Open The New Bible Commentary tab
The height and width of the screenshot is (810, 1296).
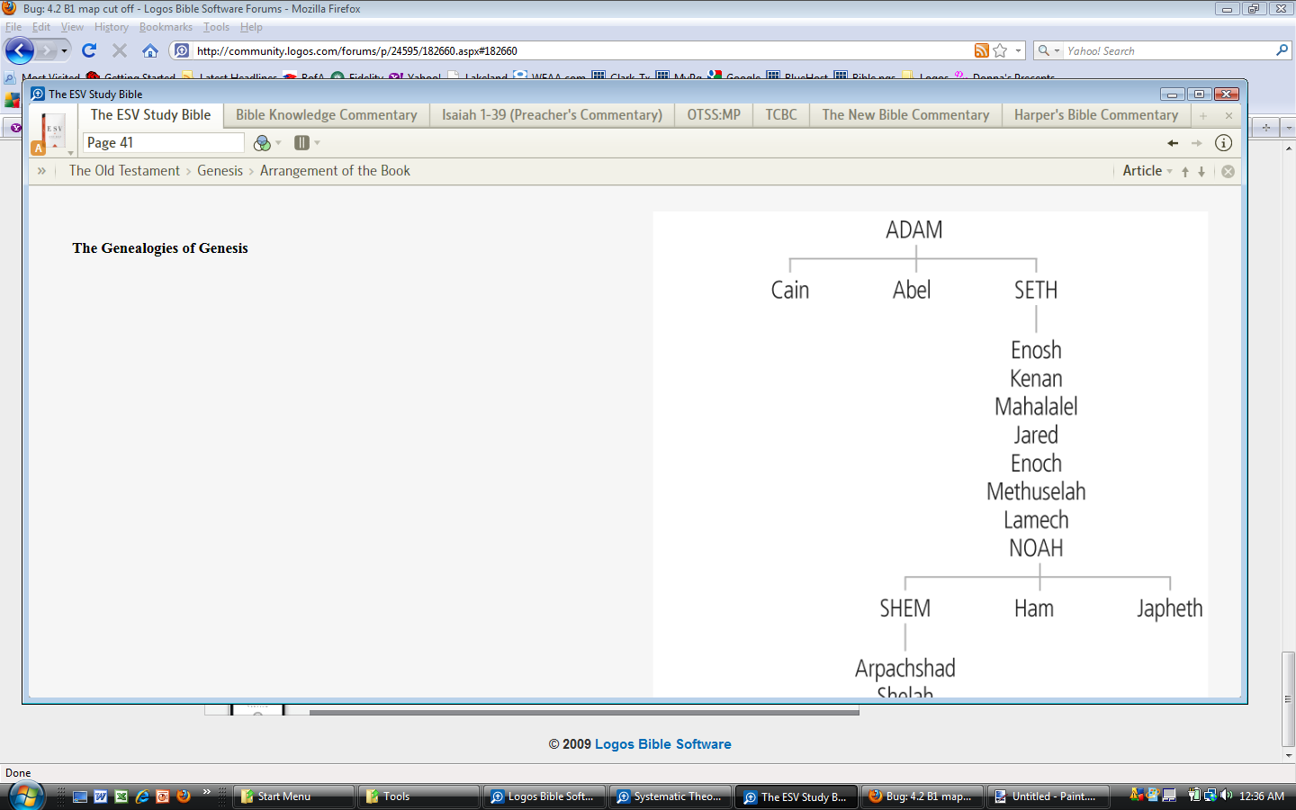pos(905,115)
